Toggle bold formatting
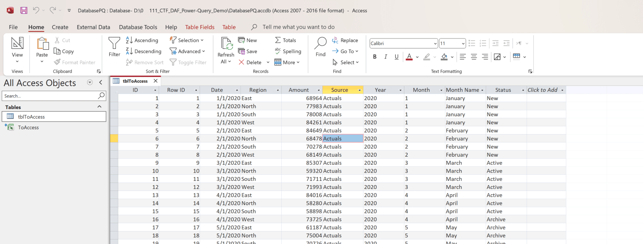643x244 pixels. coord(375,56)
